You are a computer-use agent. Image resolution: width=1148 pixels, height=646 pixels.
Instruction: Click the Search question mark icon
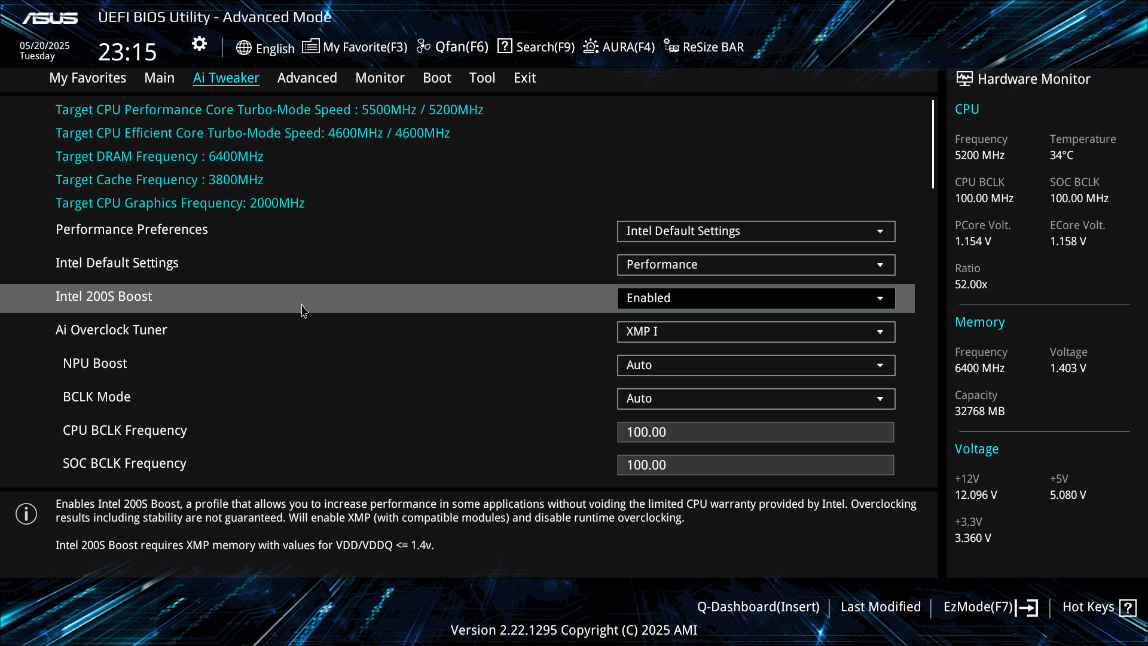point(505,46)
